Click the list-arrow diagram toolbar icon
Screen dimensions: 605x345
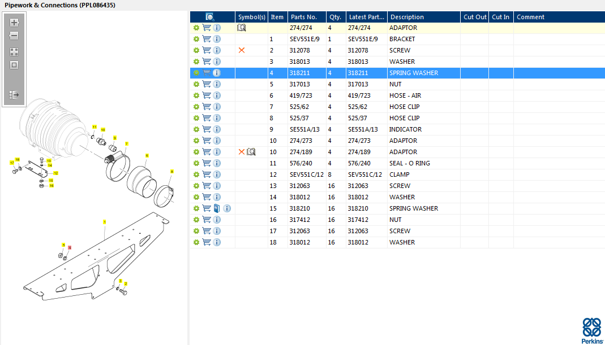[14, 94]
